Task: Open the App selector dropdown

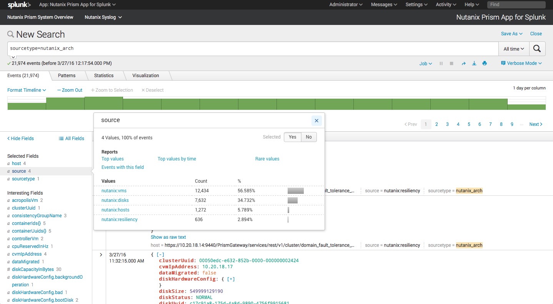Action: click(77, 5)
